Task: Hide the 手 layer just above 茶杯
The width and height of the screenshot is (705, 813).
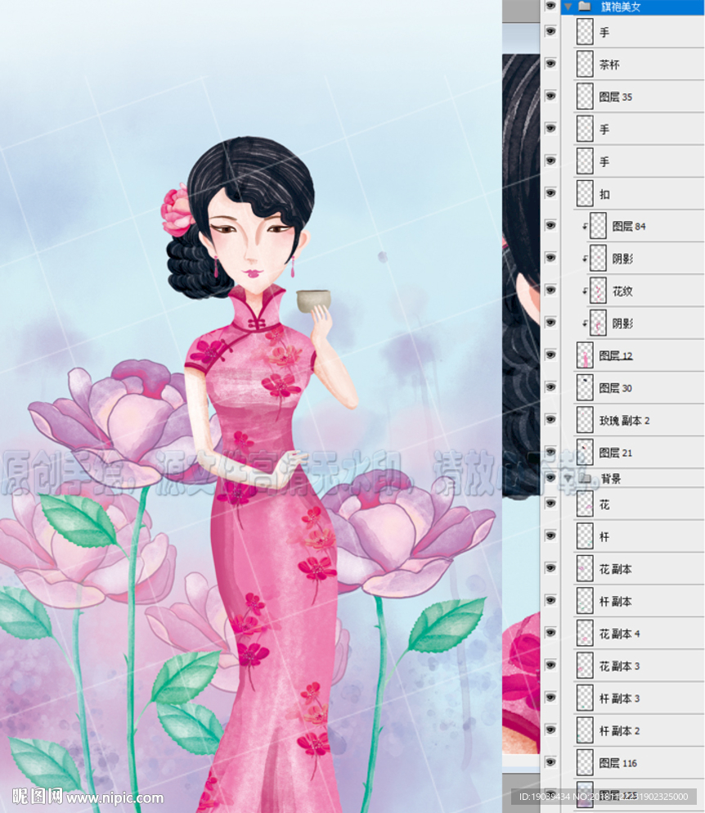Action: (550, 31)
